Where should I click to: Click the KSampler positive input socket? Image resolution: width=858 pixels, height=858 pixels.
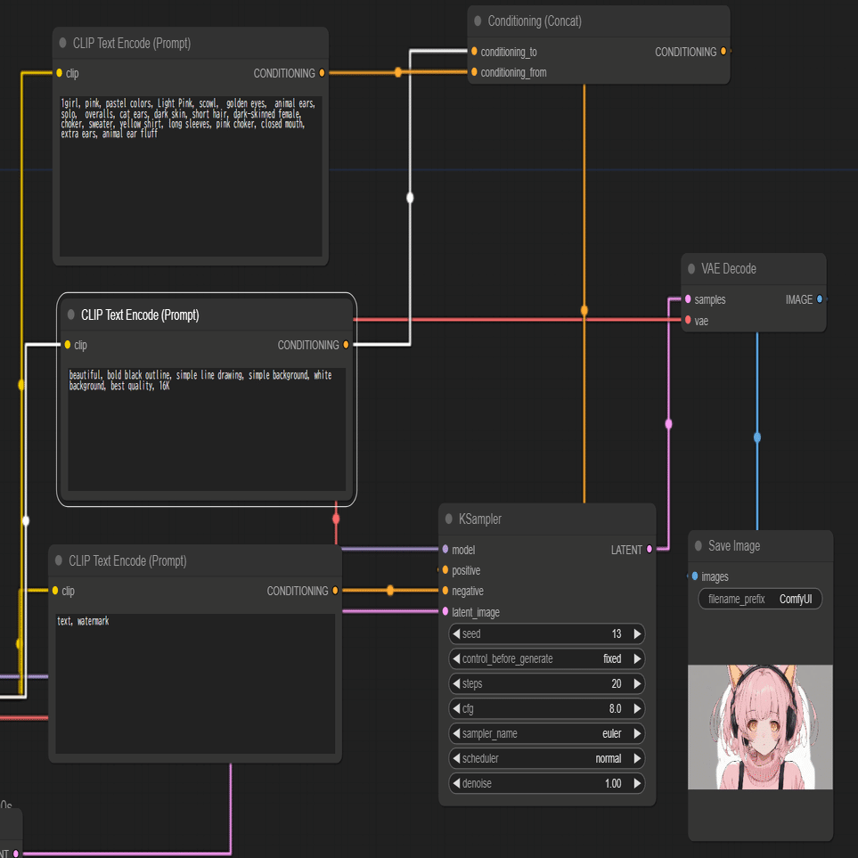click(445, 570)
